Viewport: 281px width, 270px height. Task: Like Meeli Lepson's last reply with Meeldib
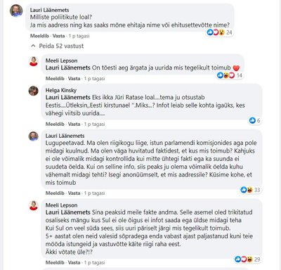[55, 262]
